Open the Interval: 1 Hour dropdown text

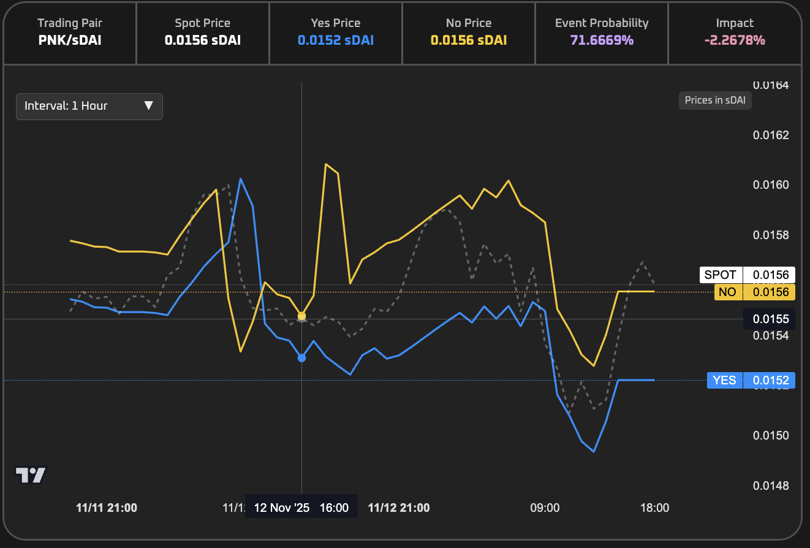66,106
